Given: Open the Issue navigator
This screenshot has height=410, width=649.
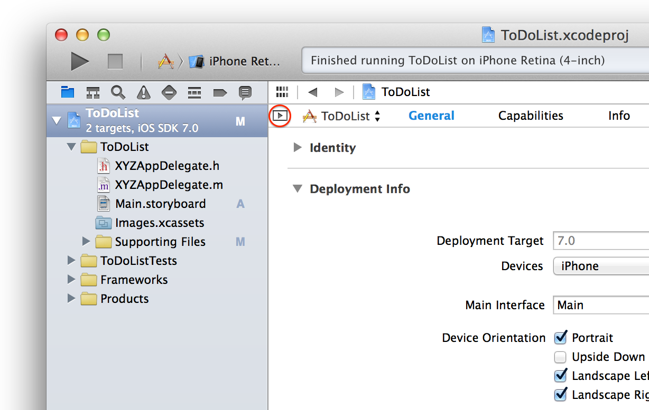Looking at the screenshot, I should point(144,92).
